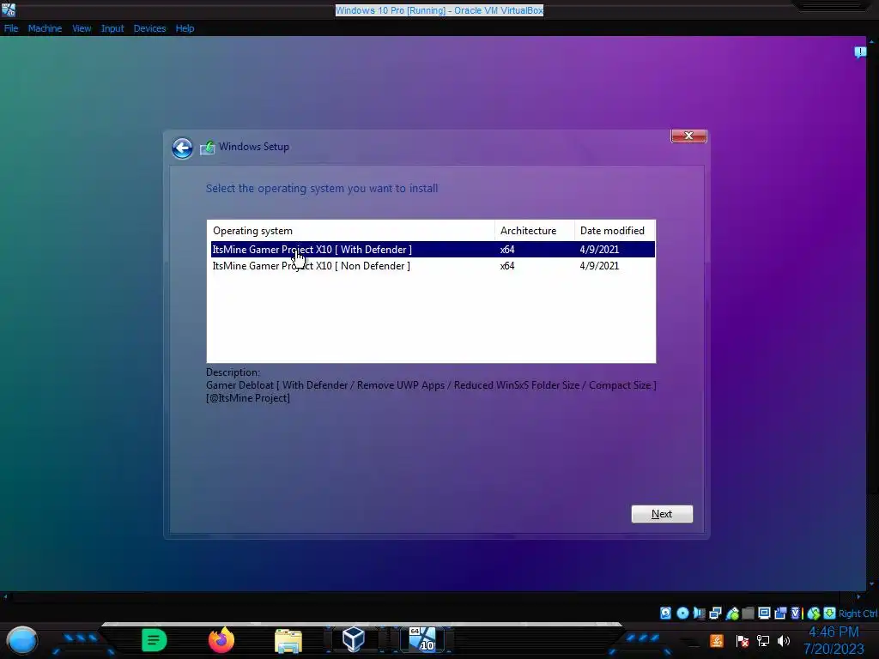Click the recording status icon

[779, 613]
